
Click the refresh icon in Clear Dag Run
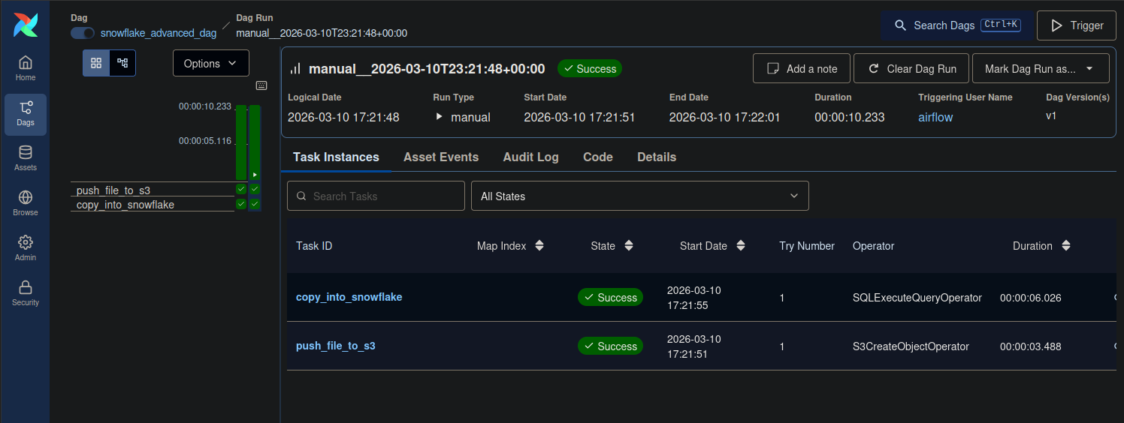click(874, 68)
